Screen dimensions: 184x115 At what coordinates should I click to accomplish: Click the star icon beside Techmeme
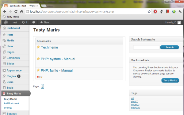[x=38, y=47]
